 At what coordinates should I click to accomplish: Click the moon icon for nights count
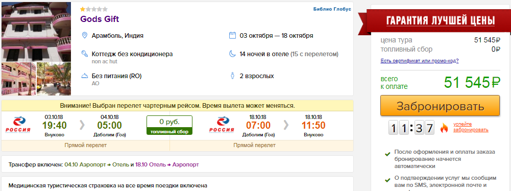coord(232,54)
